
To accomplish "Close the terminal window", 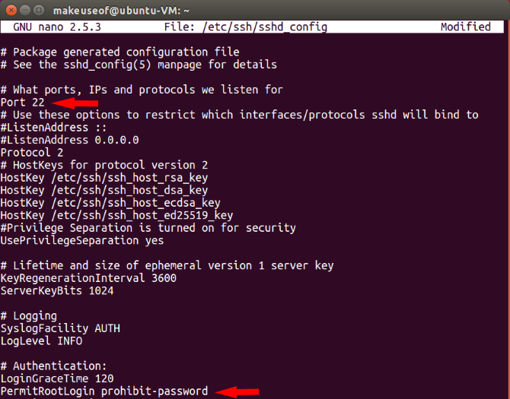I will (10, 9).
